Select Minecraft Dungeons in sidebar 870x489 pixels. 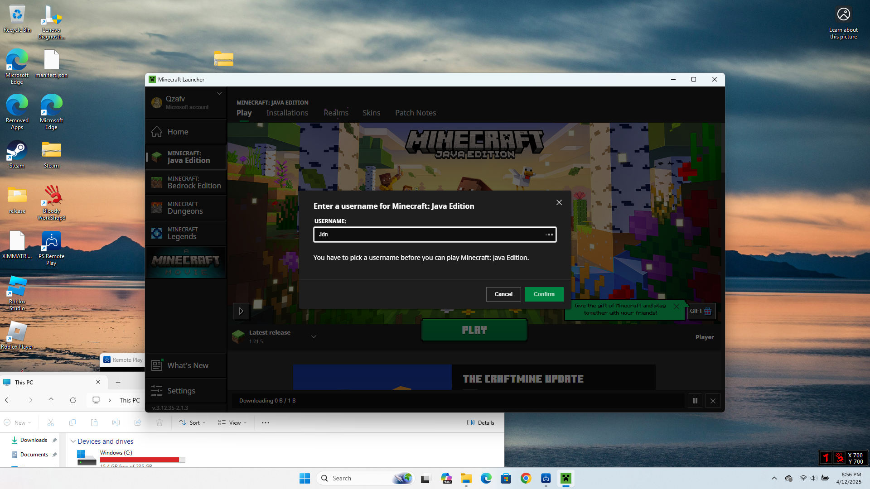pos(186,208)
